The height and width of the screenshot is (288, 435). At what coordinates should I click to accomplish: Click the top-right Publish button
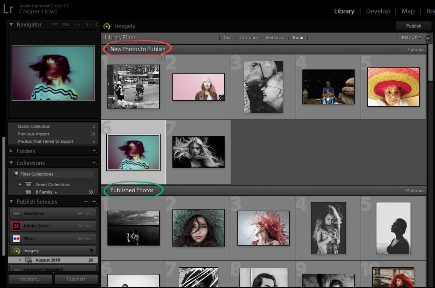[x=414, y=26]
